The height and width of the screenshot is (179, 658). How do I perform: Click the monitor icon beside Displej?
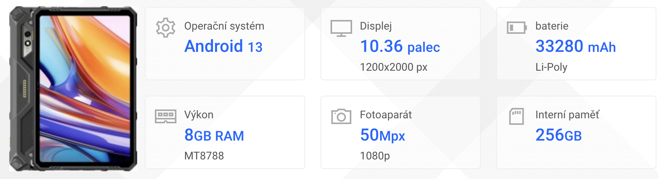tap(341, 28)
